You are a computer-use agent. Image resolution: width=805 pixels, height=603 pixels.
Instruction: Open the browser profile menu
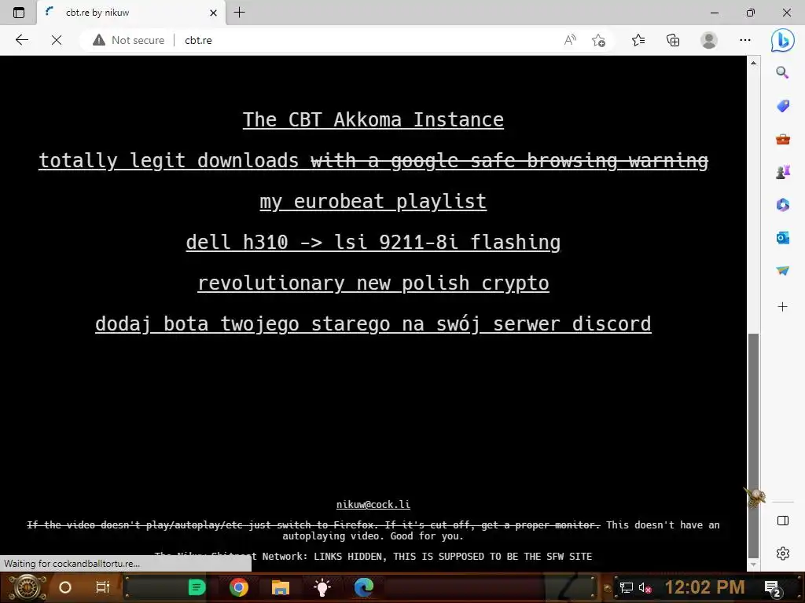pyautogui.click(x=709, y=40)
